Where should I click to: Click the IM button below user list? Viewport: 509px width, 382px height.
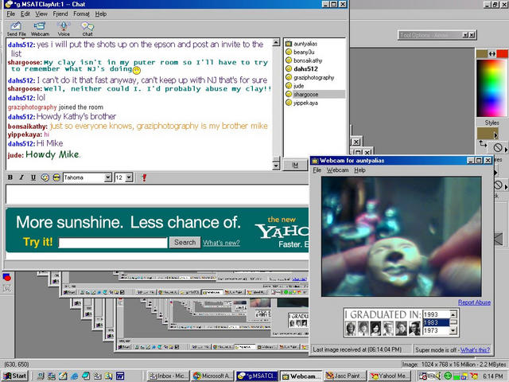(x=295, y=165)
